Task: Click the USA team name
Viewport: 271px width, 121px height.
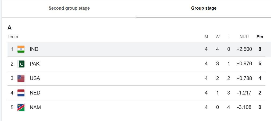Action: 35,78
